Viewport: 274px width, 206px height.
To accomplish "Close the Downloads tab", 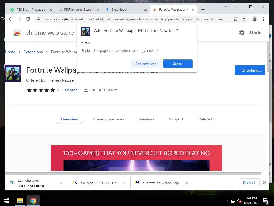I will pyautogui.click(x=145, y=10).
